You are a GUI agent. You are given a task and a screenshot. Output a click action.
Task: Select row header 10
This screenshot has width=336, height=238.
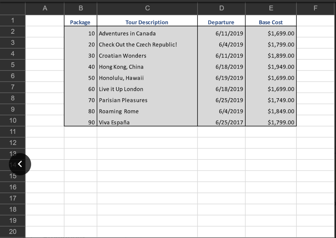13,120
